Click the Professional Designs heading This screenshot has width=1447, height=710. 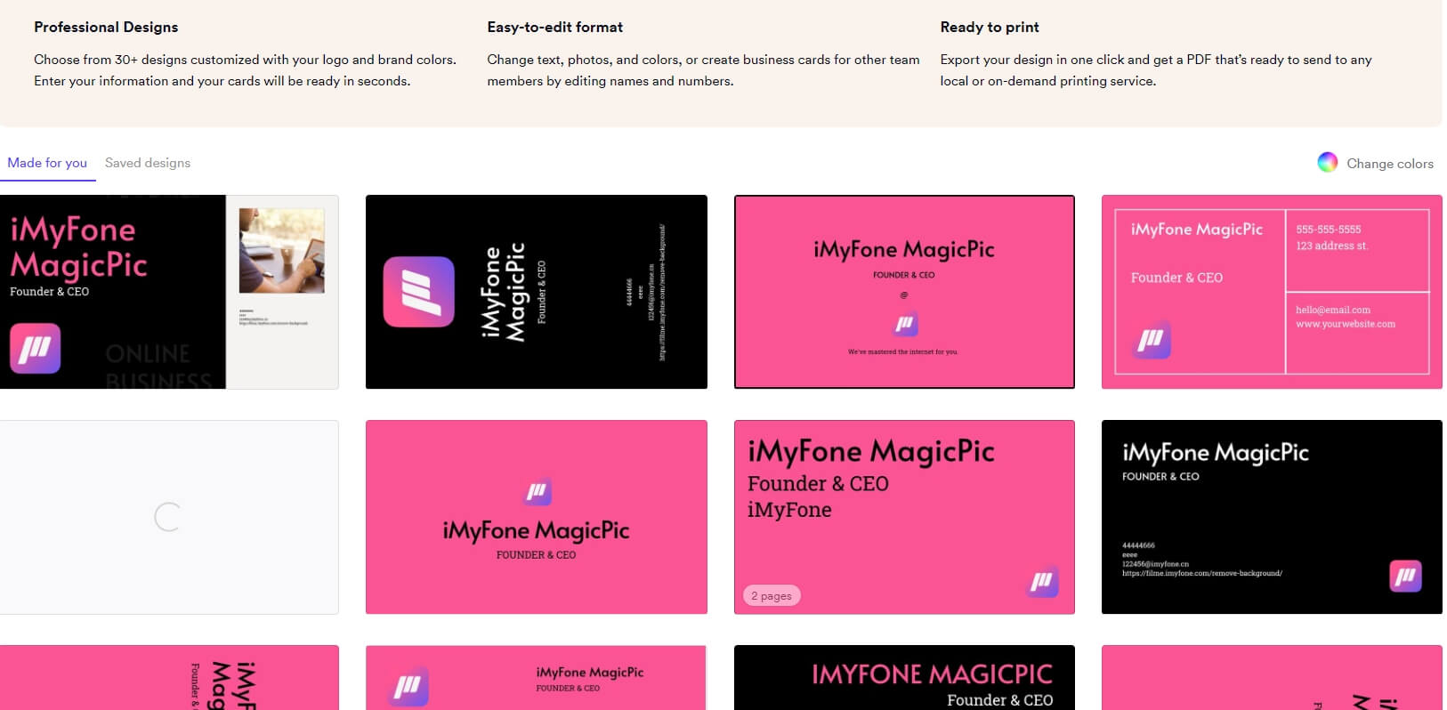pyautogui.click(x=106, y=27)
